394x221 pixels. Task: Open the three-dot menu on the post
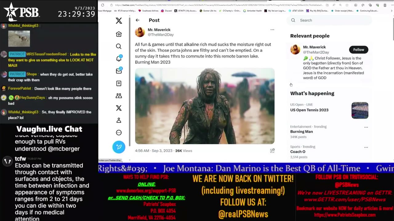[x=272, y=30]
